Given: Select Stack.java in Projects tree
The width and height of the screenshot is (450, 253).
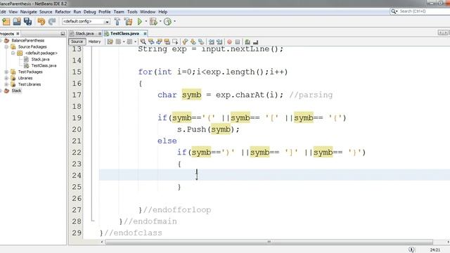Looking at the screenshot, I should [x=40, y=59].
